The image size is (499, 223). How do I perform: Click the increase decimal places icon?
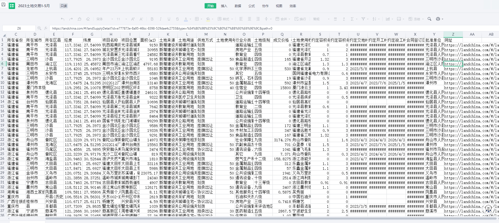pyautogui.click(x=335, y=19)
